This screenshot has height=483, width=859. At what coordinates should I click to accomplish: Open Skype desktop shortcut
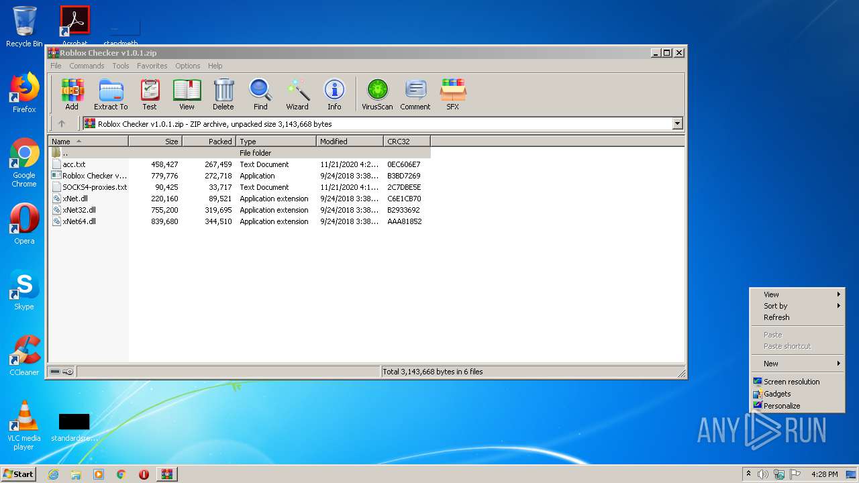pos(24,290)
